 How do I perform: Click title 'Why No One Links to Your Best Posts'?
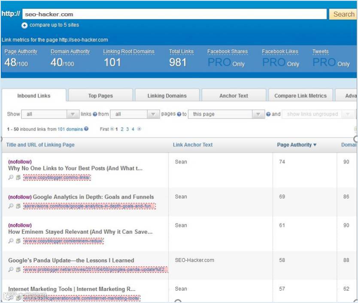coord(76,169)
